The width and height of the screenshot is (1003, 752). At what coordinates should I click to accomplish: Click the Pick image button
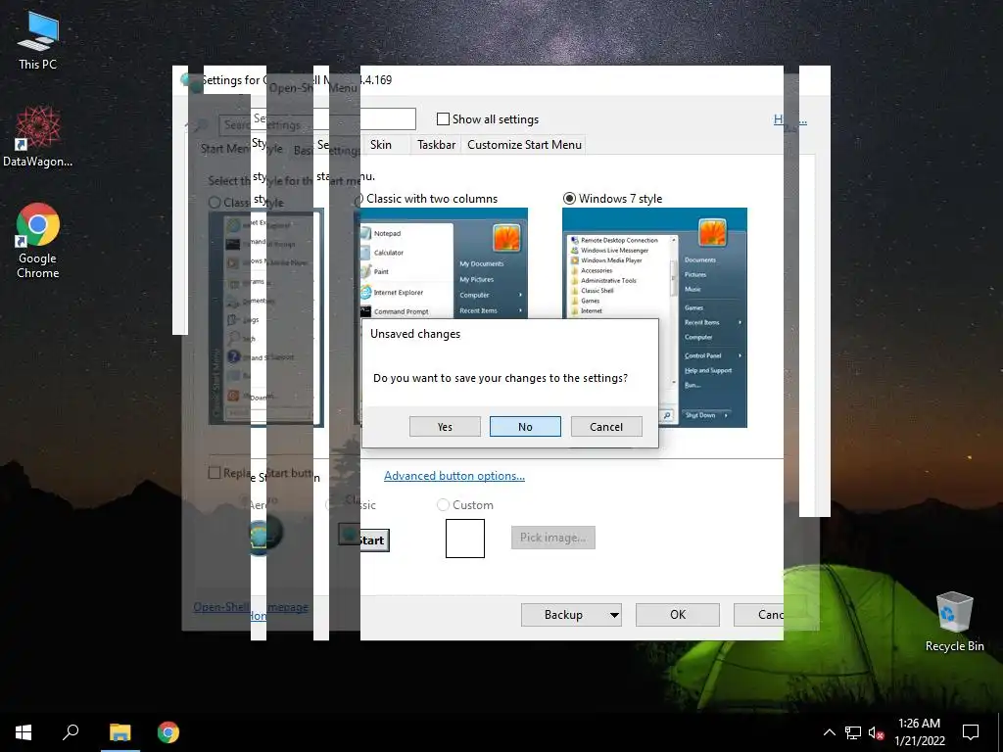pos(553,538)
